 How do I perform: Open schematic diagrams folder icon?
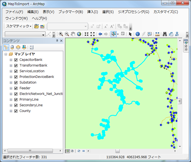36,26
